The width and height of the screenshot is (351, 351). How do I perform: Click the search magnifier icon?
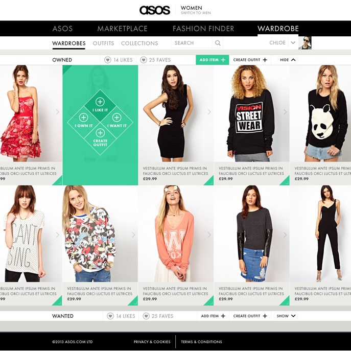218,43
